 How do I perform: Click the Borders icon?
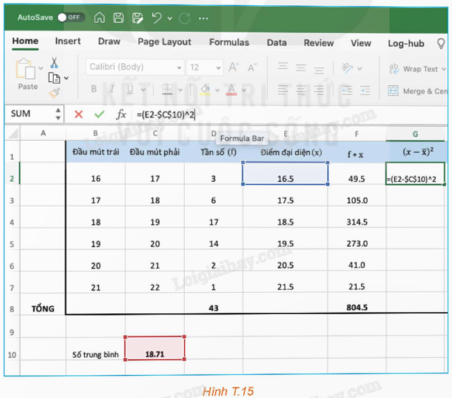(167, 89)
